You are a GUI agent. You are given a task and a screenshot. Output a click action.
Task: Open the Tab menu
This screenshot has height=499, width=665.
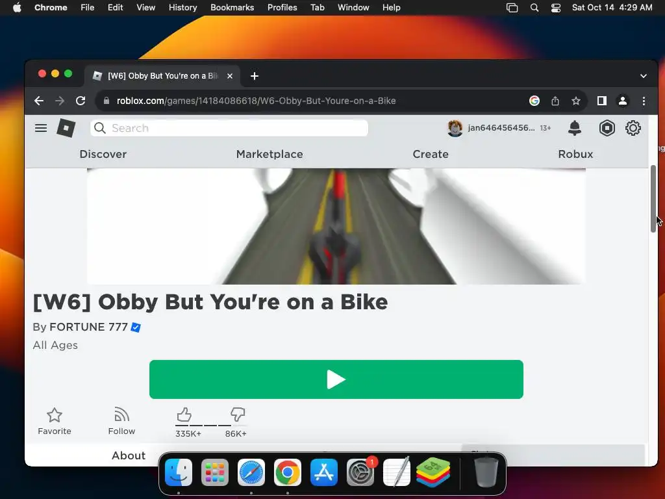[317, 7]
